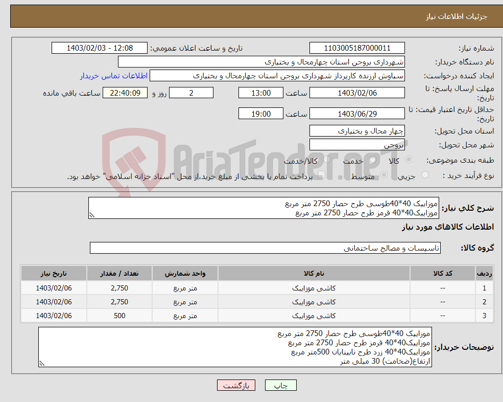Click کاشی موزاییک in row 1

314,288
